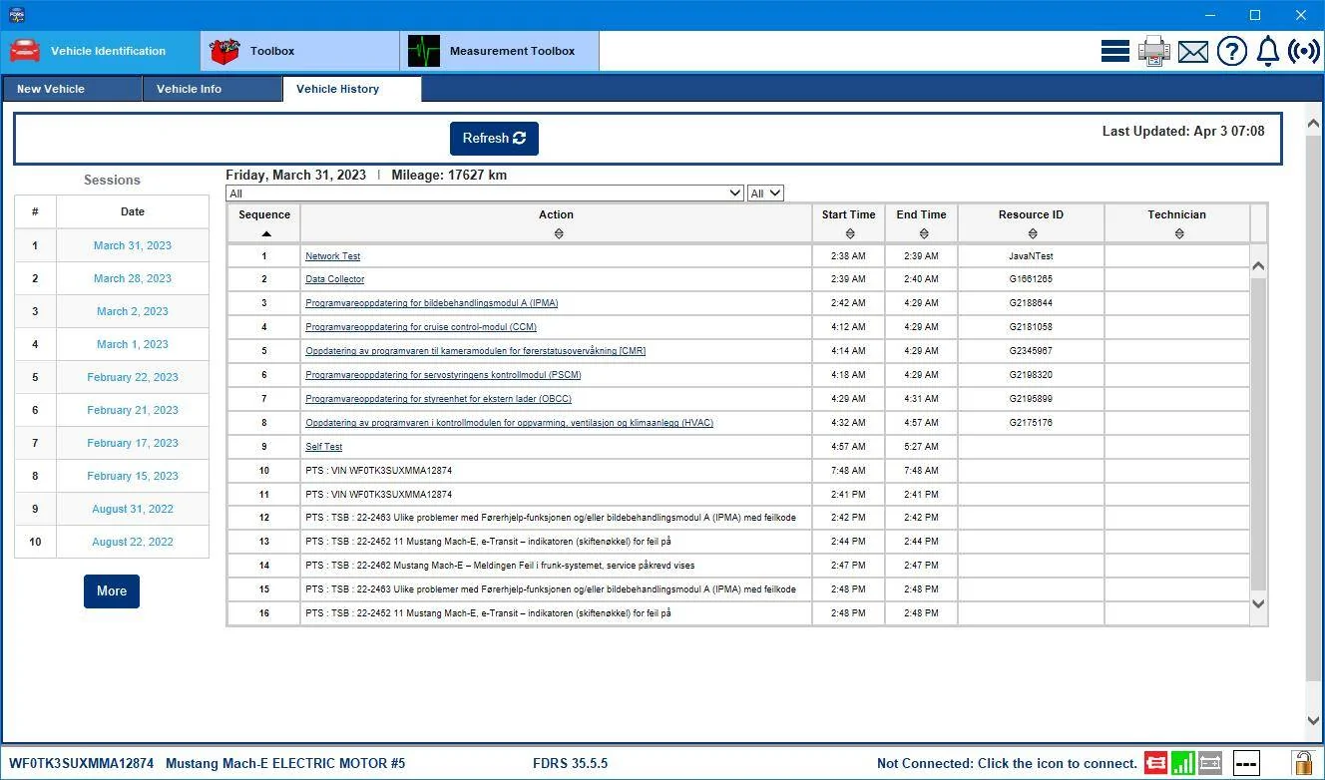Viewport: 1325px width, 780px height.
Task: Select the February 15, 2023 session
Action: (x=133, y=476)
